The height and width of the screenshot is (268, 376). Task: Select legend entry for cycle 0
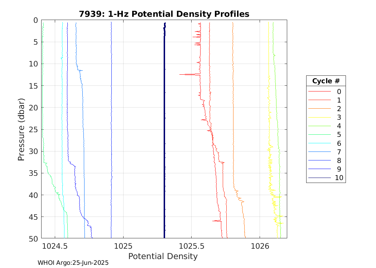(326, 91)
